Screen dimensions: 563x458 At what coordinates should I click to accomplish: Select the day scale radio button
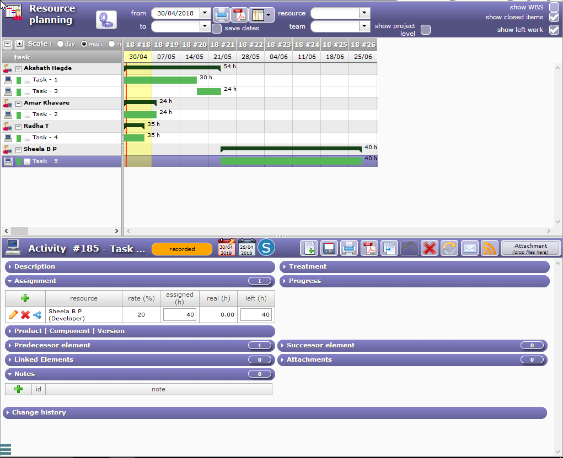coord(60,44)
